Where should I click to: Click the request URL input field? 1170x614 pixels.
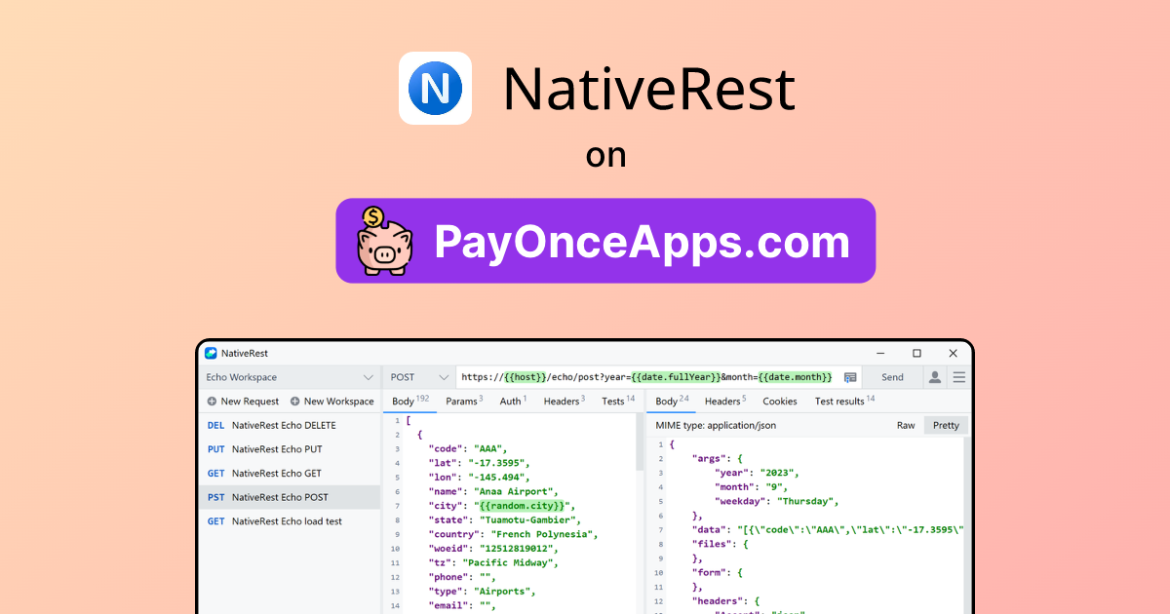(x=643, y=377)
